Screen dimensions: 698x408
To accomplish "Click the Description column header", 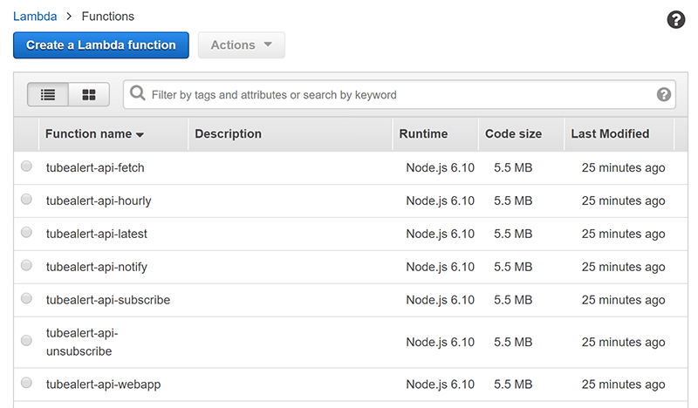I will pos(228,134).
